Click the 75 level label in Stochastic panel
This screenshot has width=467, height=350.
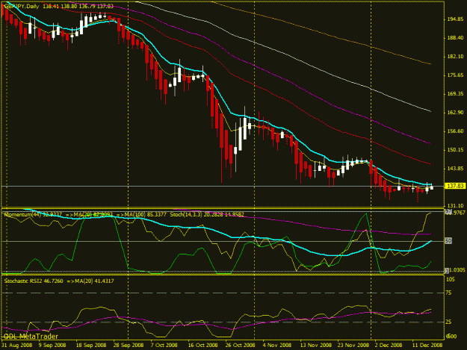(x=448, y=293)
